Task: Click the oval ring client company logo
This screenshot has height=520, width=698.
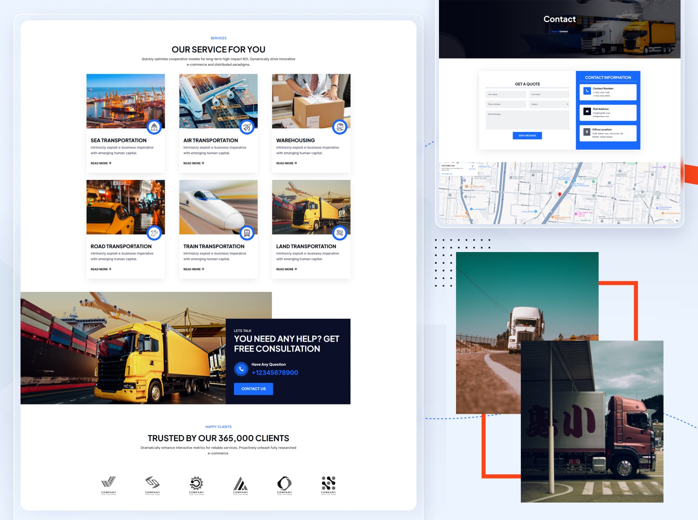Action: [284, 485]
